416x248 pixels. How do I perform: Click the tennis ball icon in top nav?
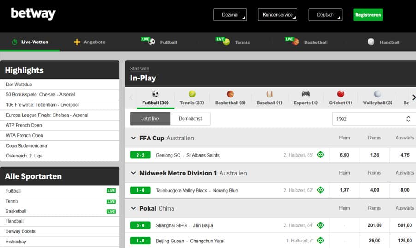(x=226, y=42)
